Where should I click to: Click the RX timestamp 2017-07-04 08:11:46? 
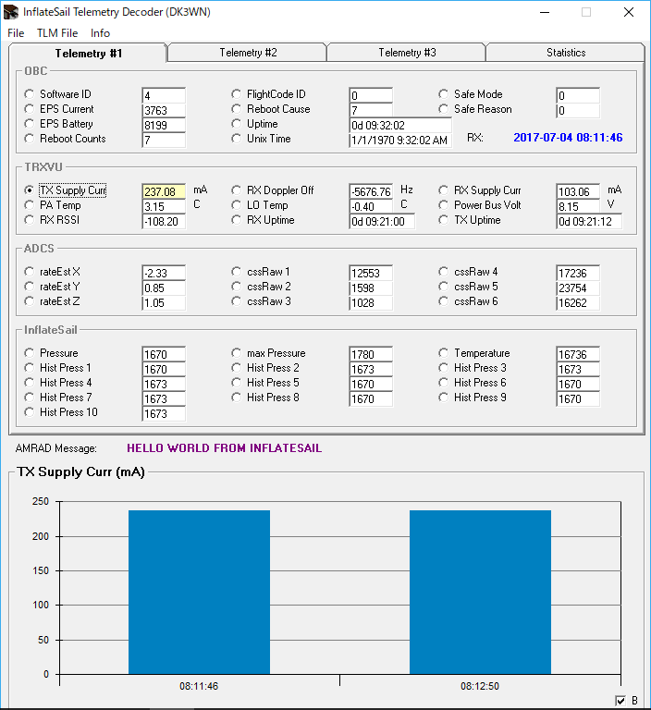coord(568,138)
